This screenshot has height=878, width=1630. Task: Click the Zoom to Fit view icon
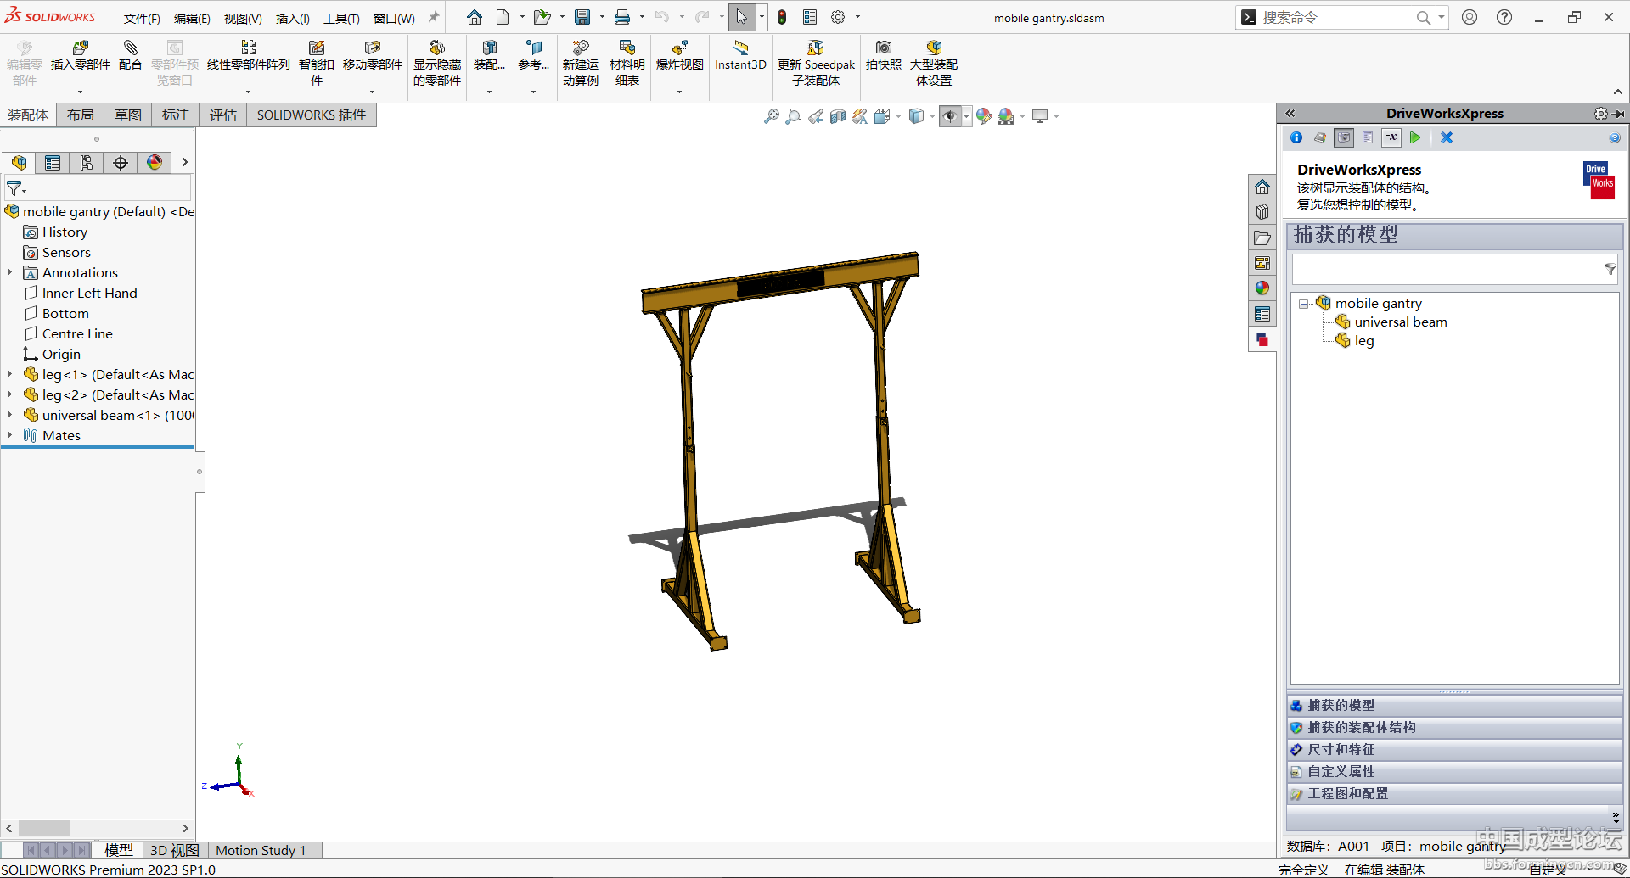point(771,116)
